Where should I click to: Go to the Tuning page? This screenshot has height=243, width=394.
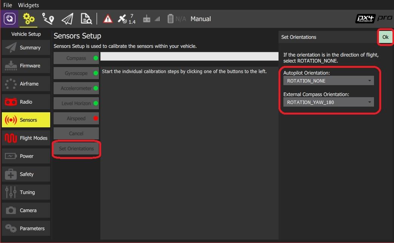click(26, 192)
